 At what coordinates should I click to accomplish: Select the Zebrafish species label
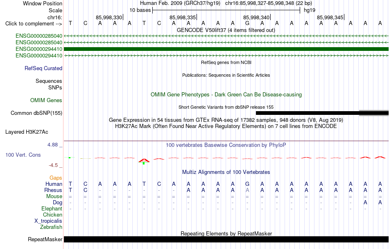point(51,227)
